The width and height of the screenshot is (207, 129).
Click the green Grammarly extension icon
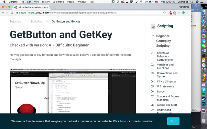pyautogui.click(x=183, y=13)
